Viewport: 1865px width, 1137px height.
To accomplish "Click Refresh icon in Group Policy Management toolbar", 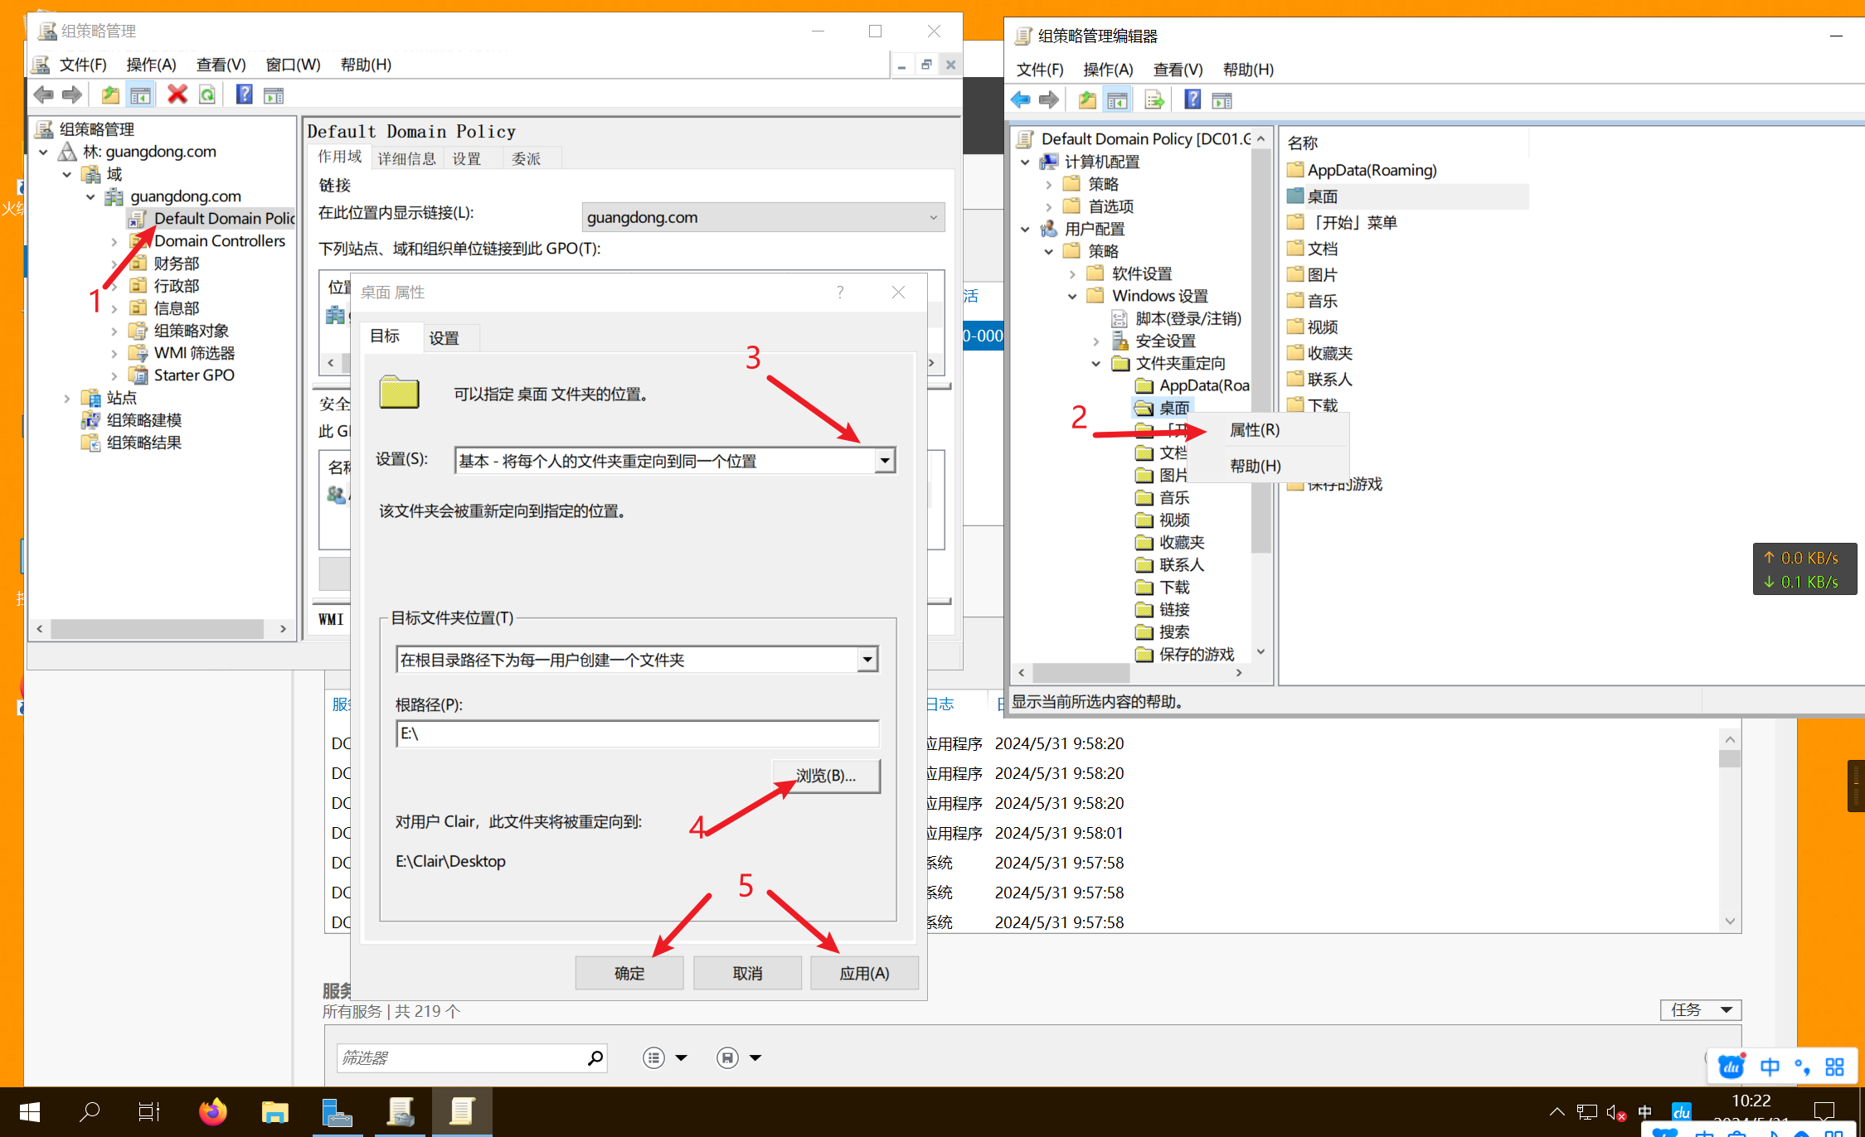I will click(x=207, y=94).
